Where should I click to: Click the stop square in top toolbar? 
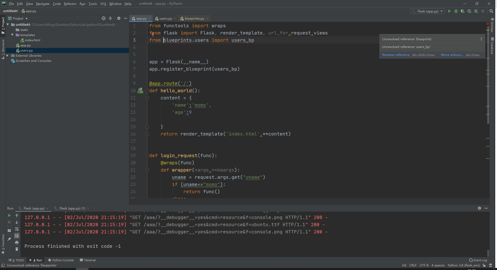(483, 11)
